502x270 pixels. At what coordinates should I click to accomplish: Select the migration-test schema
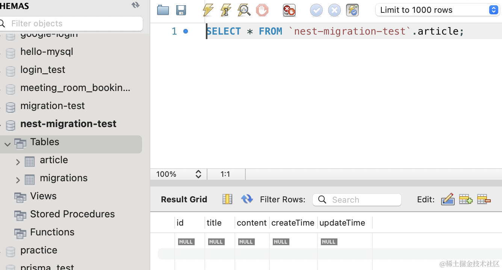53,106
